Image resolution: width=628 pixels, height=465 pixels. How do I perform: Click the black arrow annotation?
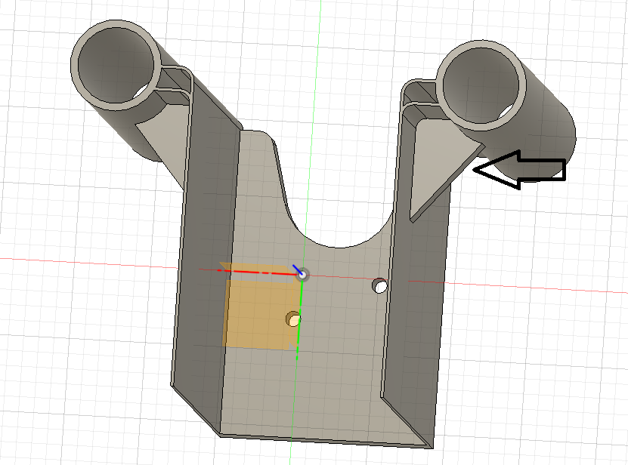click(521, 169)
